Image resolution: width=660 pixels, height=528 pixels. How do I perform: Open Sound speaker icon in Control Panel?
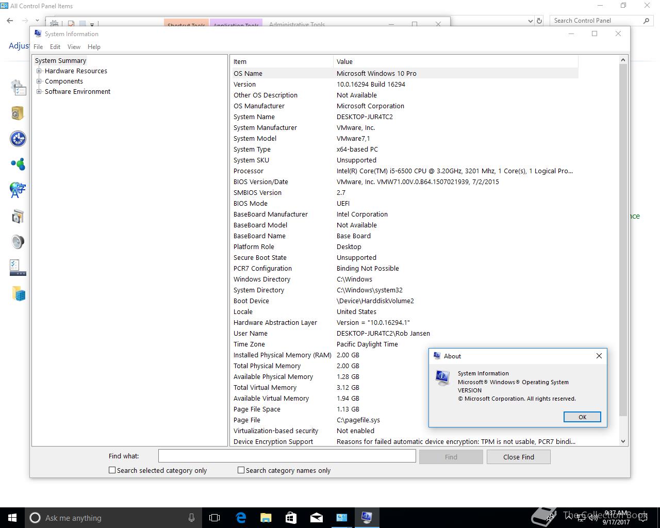[18, 242]
